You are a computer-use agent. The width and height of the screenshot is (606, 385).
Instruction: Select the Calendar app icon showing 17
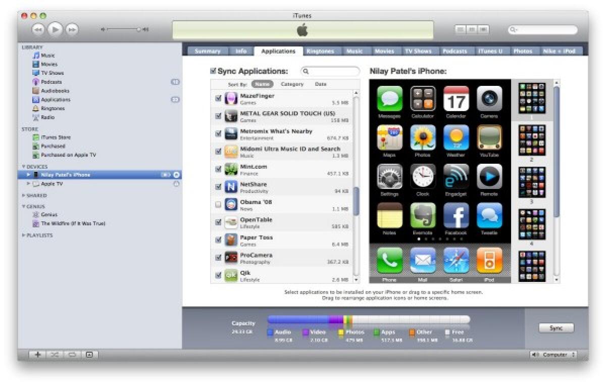pyautogui.click(x=457, y=99)
